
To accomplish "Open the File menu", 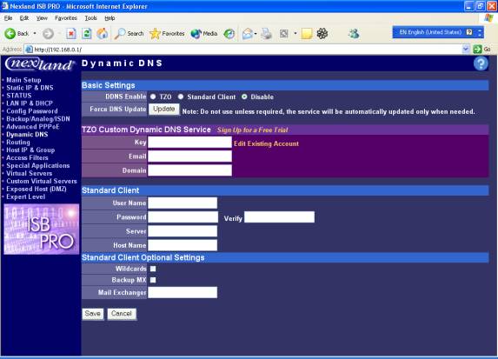I will click(9, 18).
